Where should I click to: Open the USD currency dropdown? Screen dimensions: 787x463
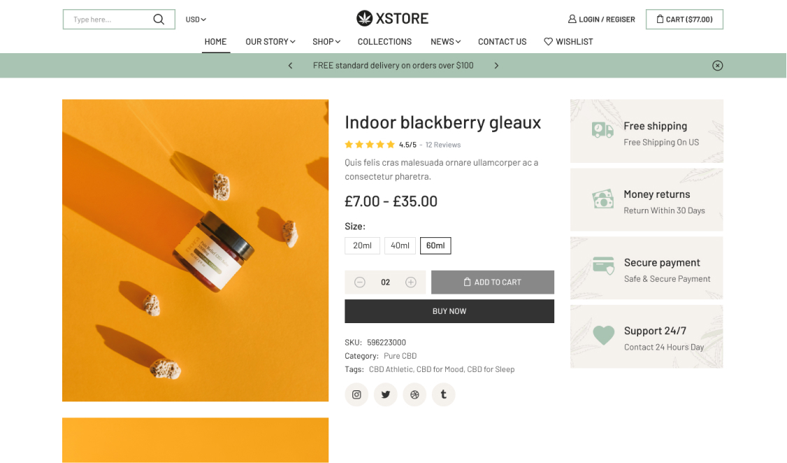(196, 20)
